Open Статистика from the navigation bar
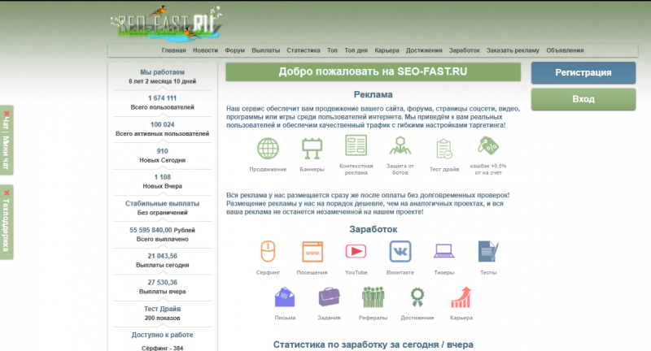 click(x=303, y=50)
